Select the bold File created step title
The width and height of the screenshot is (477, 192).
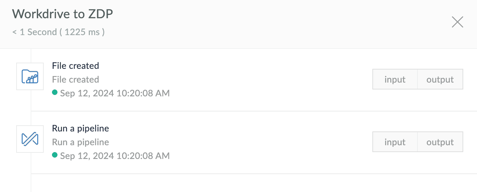pos(75,66)
